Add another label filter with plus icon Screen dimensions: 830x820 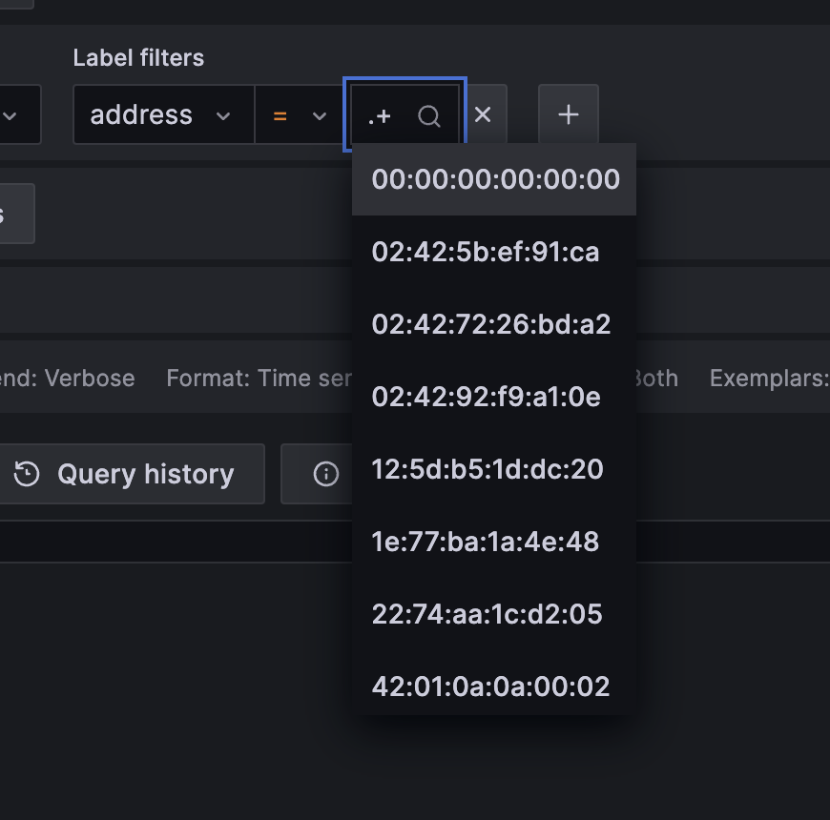[x=569, y=113]
